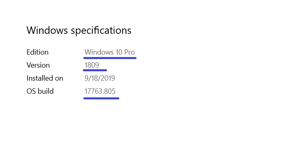Image resolution: width=308 pixels, height=167 pixels.
Task: Click the blue underline beneath 1809
Action: 95,70
